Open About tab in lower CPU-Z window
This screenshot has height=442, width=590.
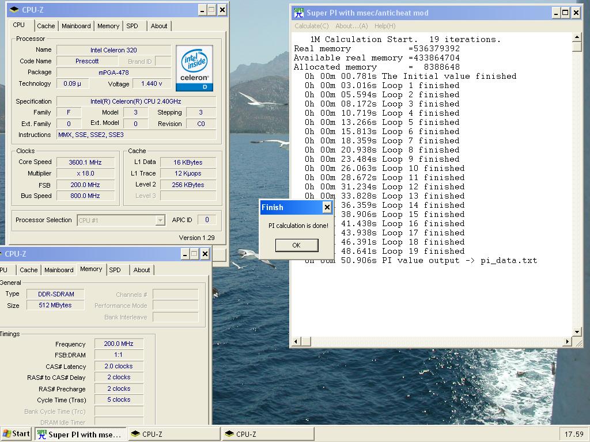pos(142,270)
